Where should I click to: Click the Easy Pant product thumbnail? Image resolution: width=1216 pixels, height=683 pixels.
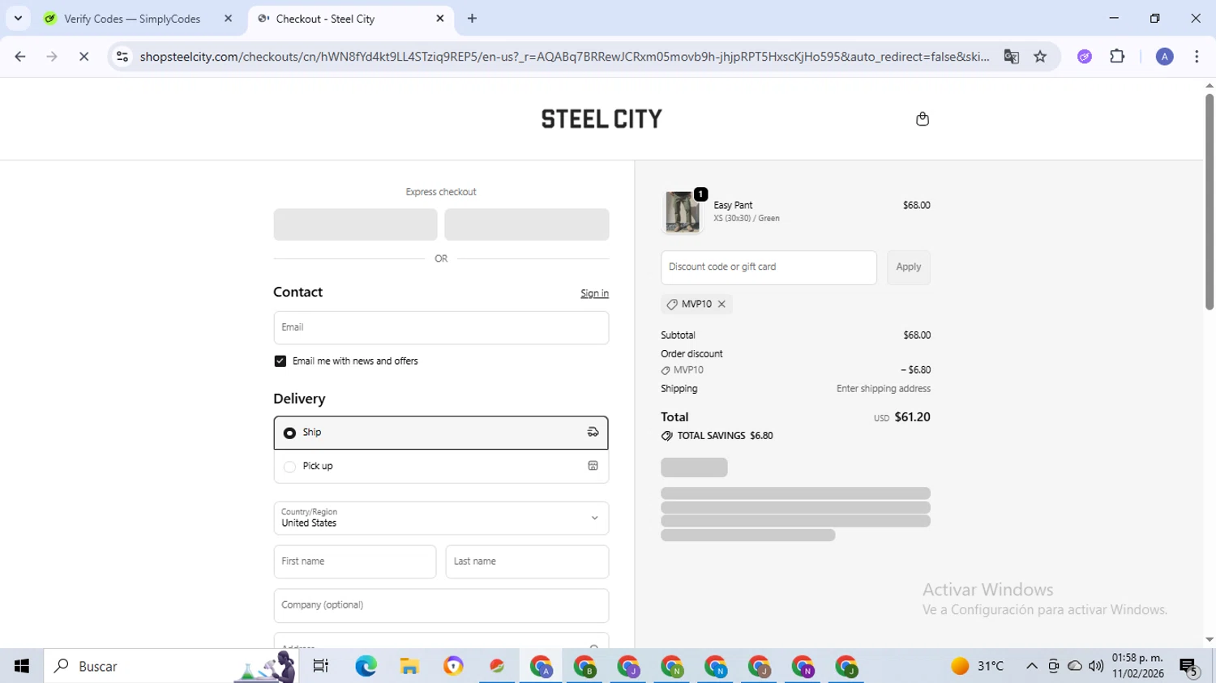(683, 211)
